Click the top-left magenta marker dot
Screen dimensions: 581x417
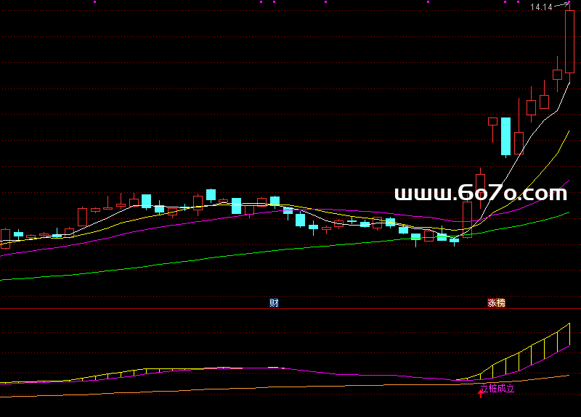tap(95, 1)
